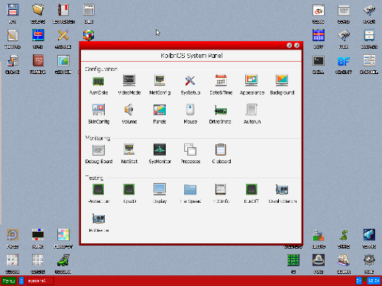This screenshot has height=286, width=382.
Task: Launch the Protection test icon
Action: [99, 189]
